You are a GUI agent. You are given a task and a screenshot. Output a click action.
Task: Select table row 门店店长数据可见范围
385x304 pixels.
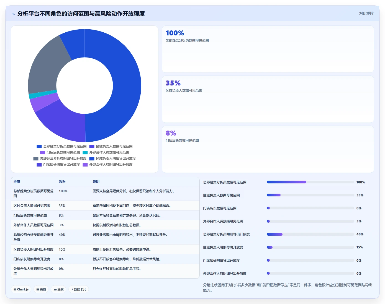click(x=105, y=215)
